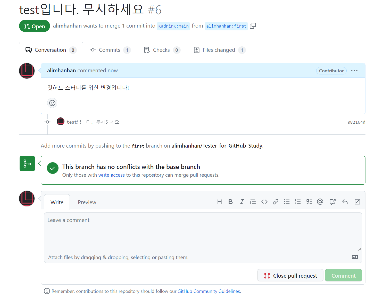Switch to Preview tab in comment editor
The image size is (367, 299).
[x=87, y=202]
